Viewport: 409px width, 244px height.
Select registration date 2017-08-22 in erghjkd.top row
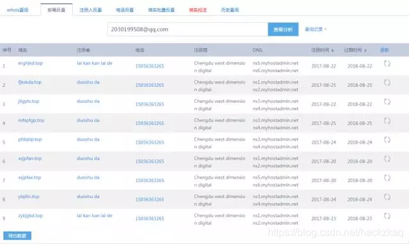coord(324,66)
